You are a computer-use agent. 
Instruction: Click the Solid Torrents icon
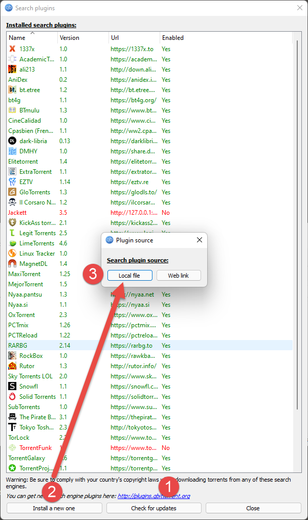tap(12, 397)
